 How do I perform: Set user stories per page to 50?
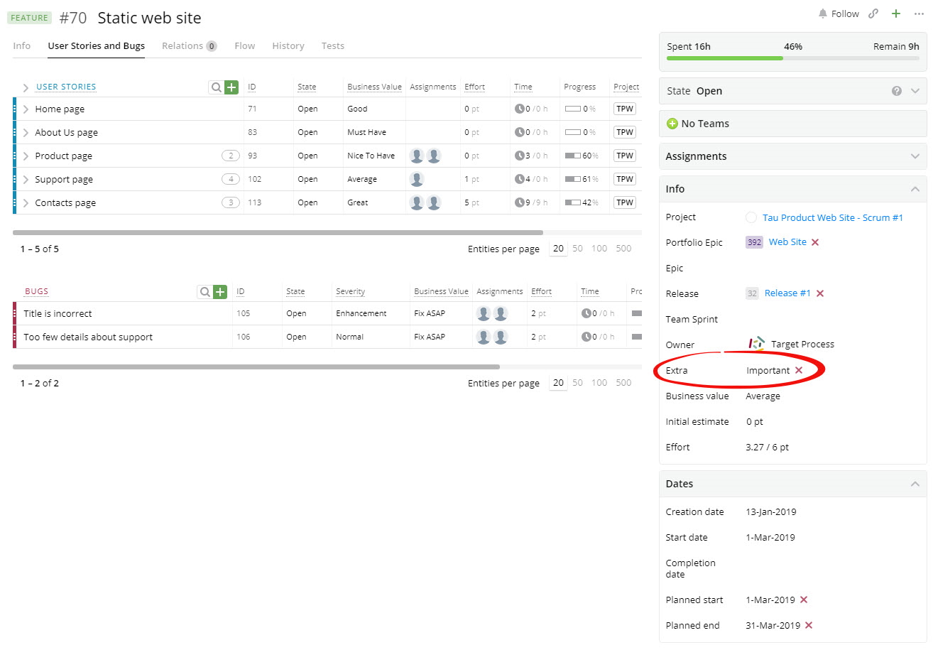pos(578,249)
